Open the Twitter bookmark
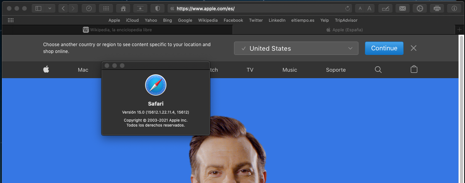Viewport: 465px width, 183px height. tap(256, 20)
